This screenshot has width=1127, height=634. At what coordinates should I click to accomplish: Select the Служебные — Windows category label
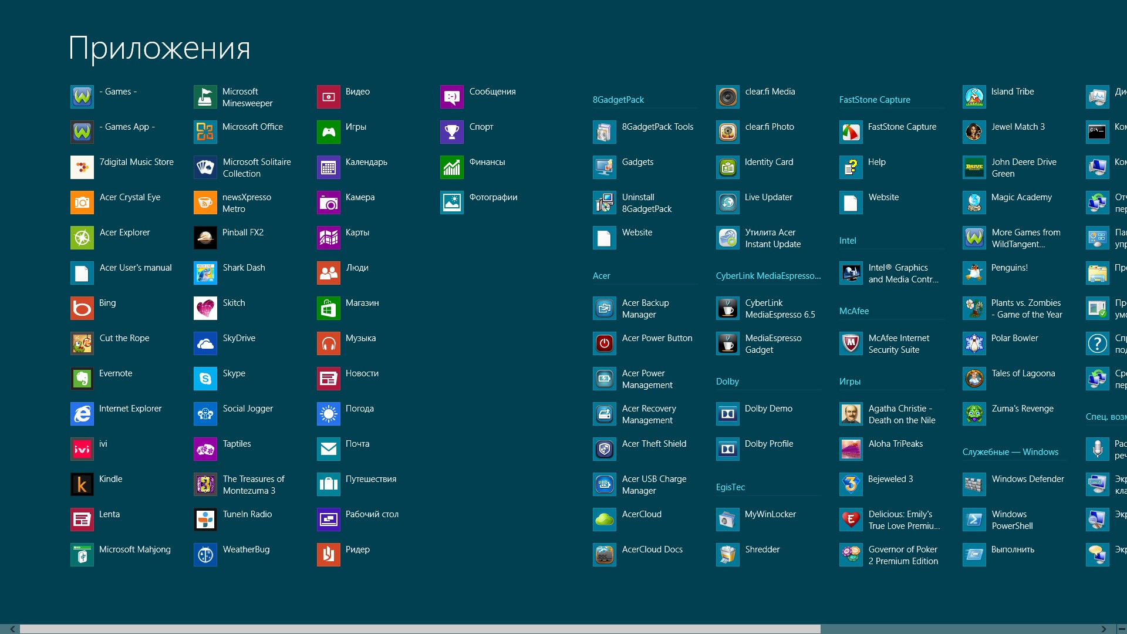1010,452
